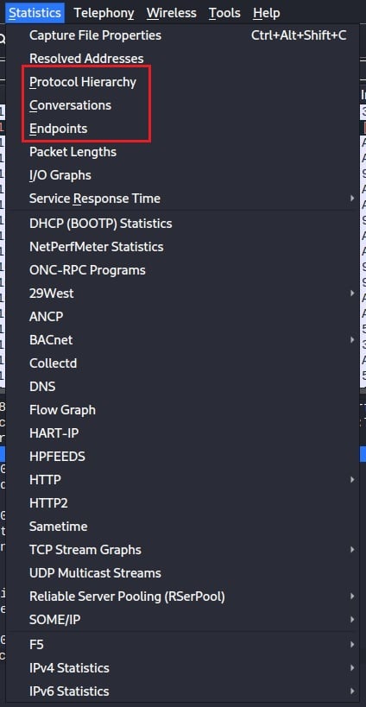This screenshot has width=366, height=707.
Task: Open the Tools menu
Action: point(224,13)
